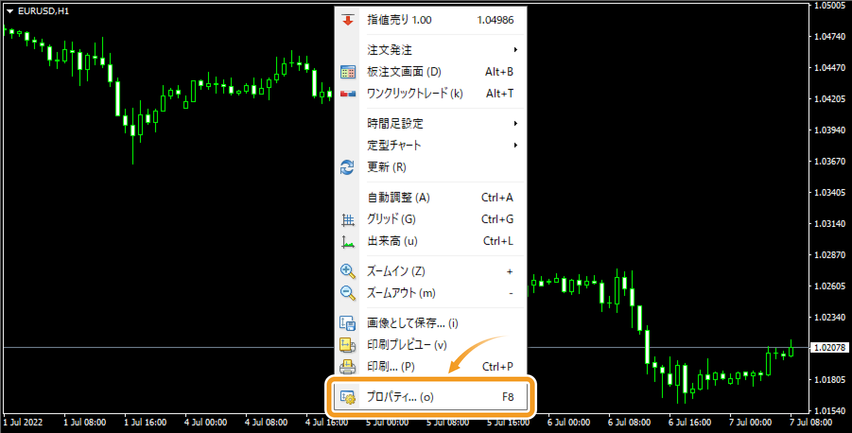Click the Alt+B shortcut text
This screenshot has width=852, height=433.
point(499,72)
